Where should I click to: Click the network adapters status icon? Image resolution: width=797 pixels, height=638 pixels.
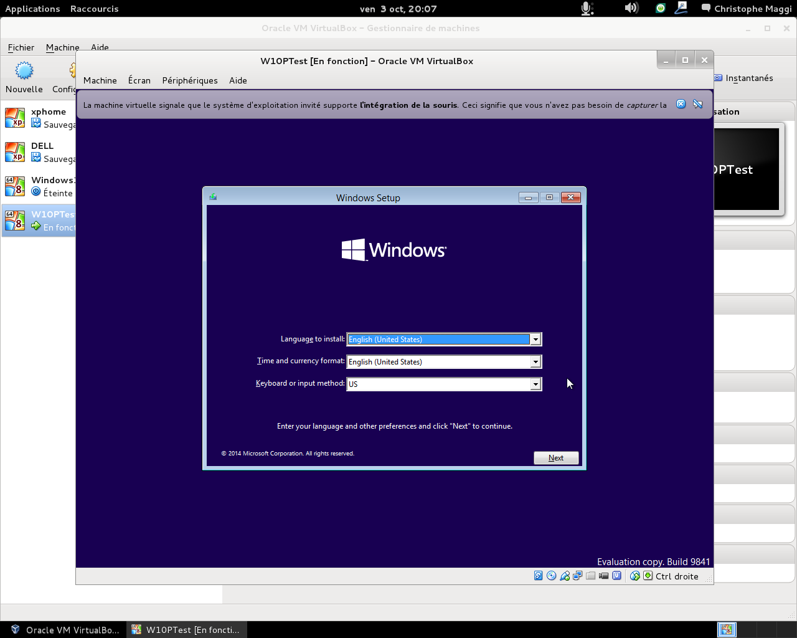coord(577,576)
